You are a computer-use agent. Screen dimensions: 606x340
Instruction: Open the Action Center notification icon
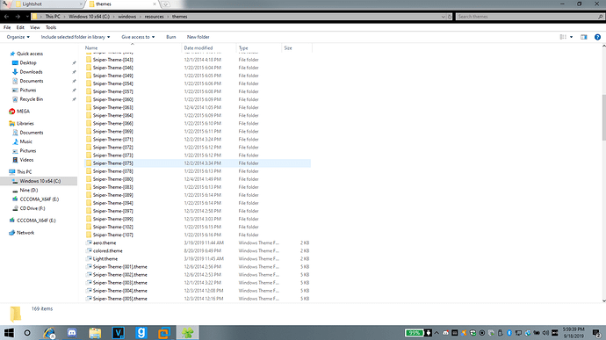596,333
